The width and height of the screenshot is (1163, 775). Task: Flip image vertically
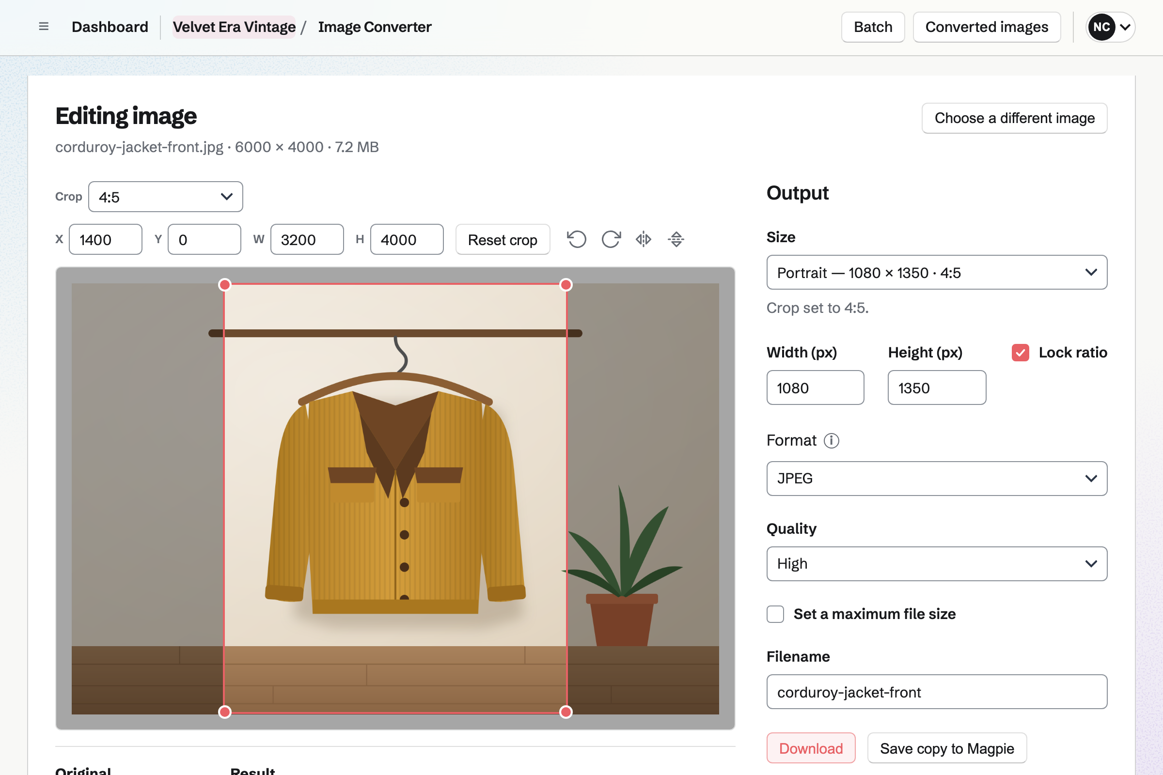click(676, 239)
